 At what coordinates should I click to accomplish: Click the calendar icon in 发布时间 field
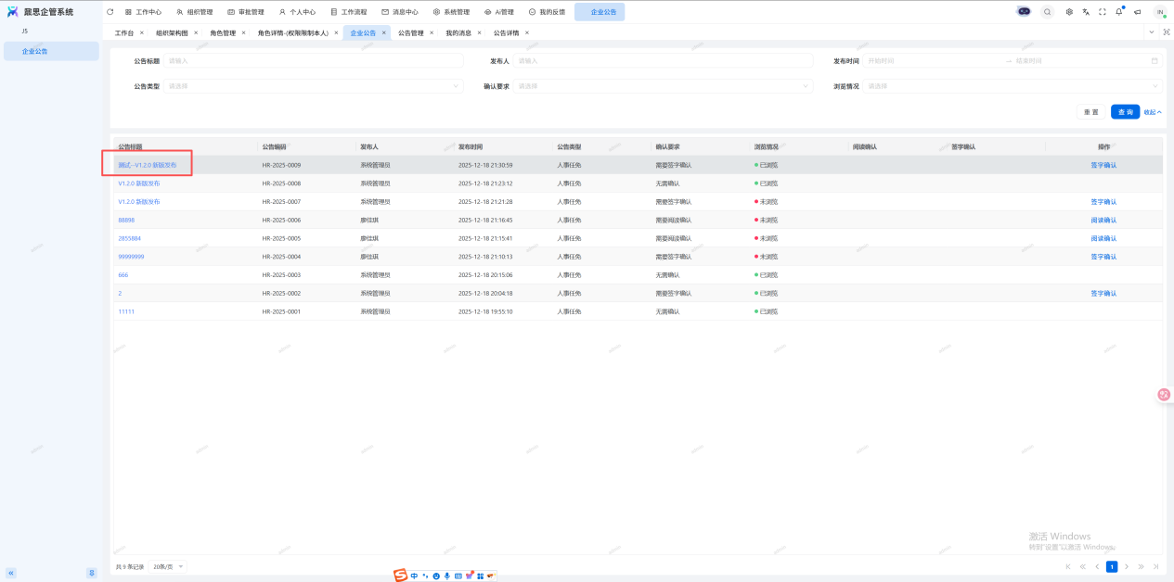[1155, 61]
